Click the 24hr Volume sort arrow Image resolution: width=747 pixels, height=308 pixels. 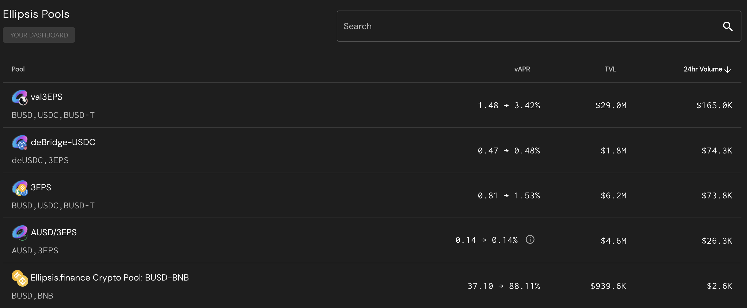coord(727,69)
